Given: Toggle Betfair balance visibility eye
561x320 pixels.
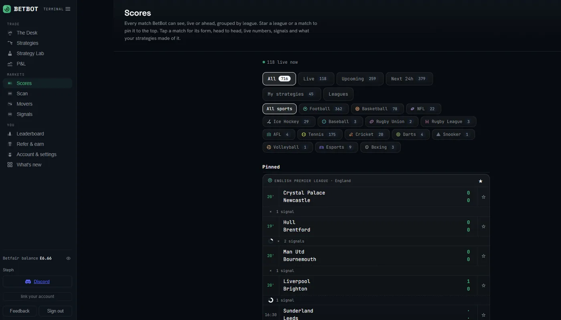Looking at the screenshot, I should (x=69, y=258).
